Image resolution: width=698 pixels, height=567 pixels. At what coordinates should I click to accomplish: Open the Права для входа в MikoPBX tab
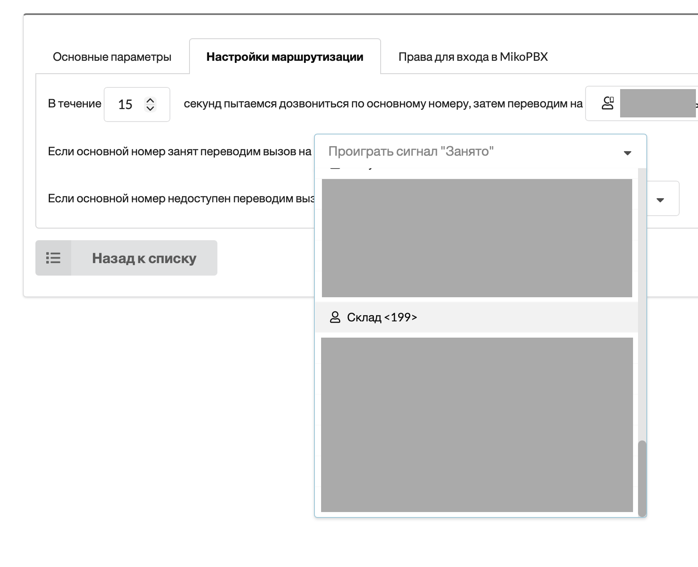point(473,57)
